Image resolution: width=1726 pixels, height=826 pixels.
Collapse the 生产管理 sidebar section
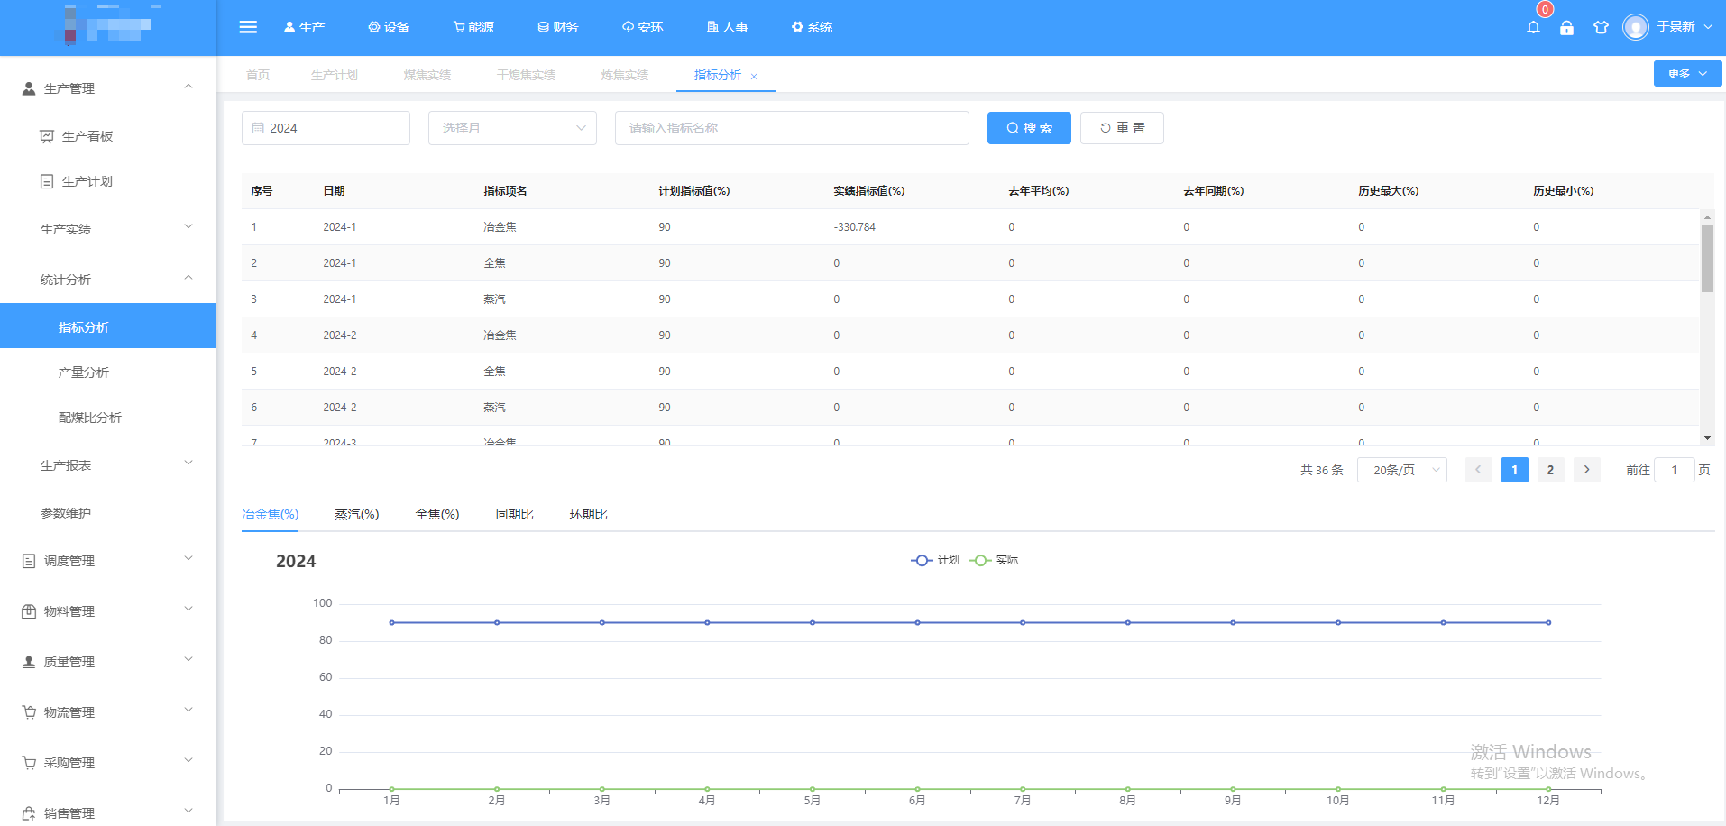pyautogui.click(x=108, y=88)
